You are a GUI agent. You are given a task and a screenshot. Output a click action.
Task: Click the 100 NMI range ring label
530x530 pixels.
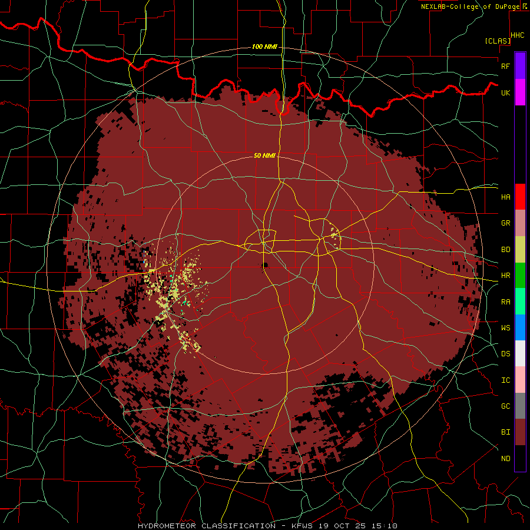click(264, 47)
